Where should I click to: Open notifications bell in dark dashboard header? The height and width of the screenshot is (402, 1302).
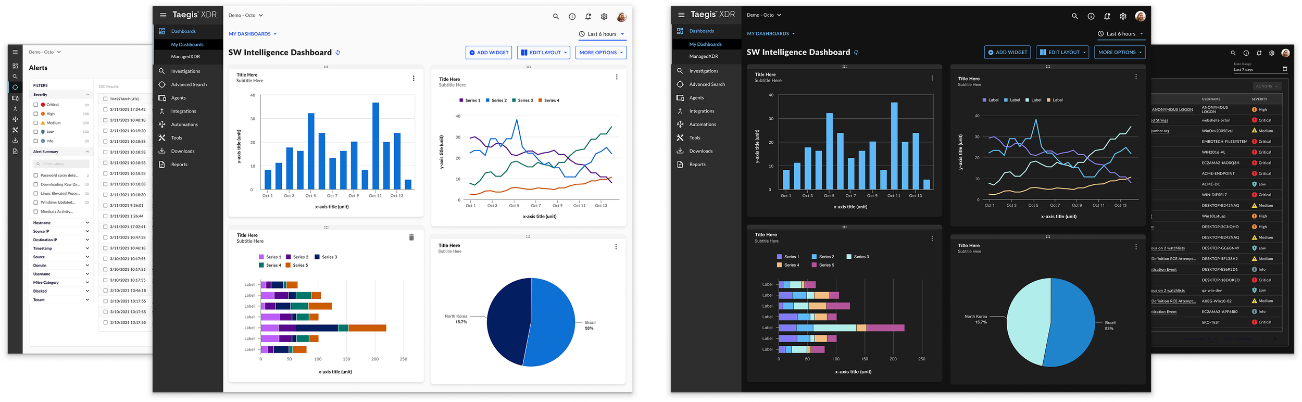1107,16
